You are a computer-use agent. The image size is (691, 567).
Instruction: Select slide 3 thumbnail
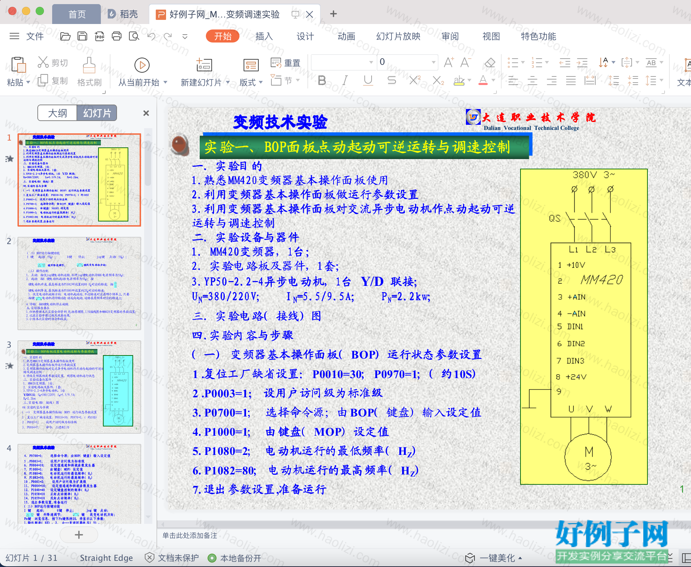[x=79, y=387]
